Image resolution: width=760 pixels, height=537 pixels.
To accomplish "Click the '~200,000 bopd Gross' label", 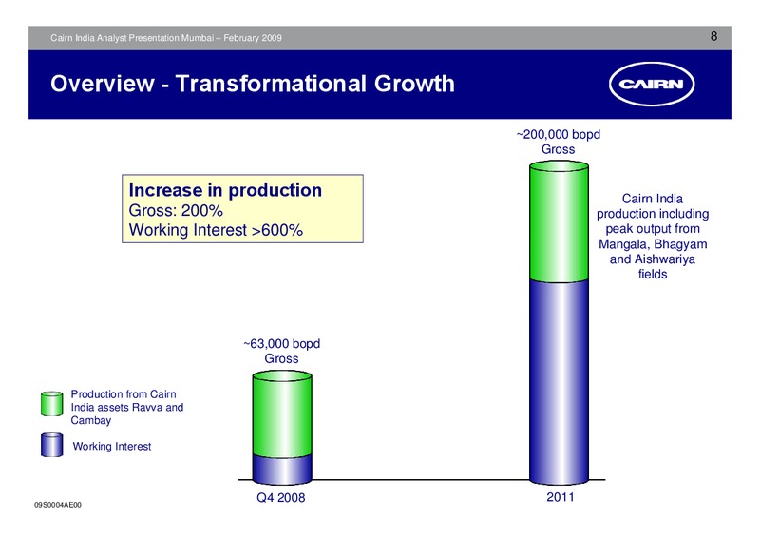I will [559, 142].
